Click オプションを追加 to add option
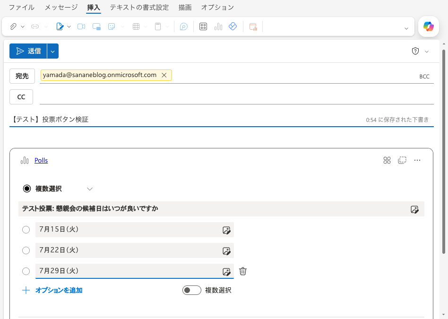The height and width of the screenshot is (319, 448). click(x=52, y=291)
